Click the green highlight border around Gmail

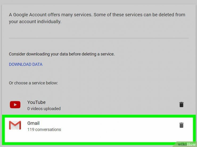point(98,116)
